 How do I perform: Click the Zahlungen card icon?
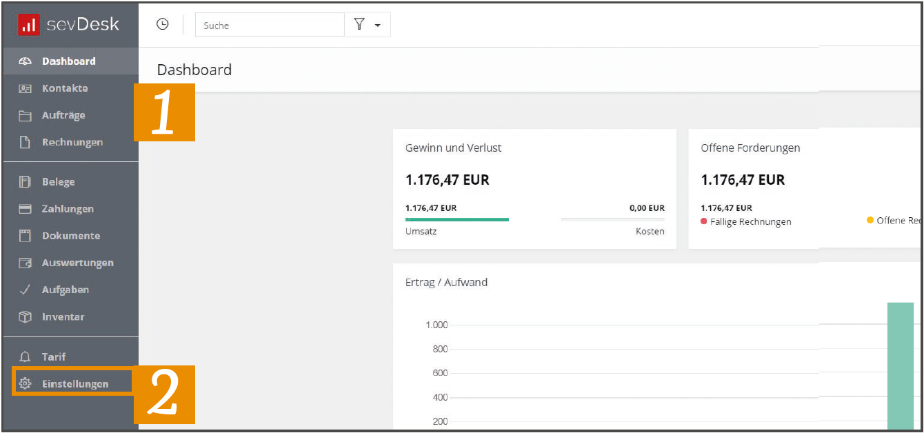[x=26, y=209]
